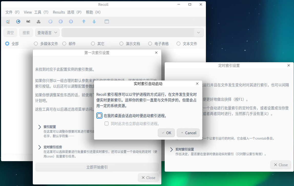Open the 查询语言 search type dropdown
The width and height of the screenshot is (294, 186).
47,33
